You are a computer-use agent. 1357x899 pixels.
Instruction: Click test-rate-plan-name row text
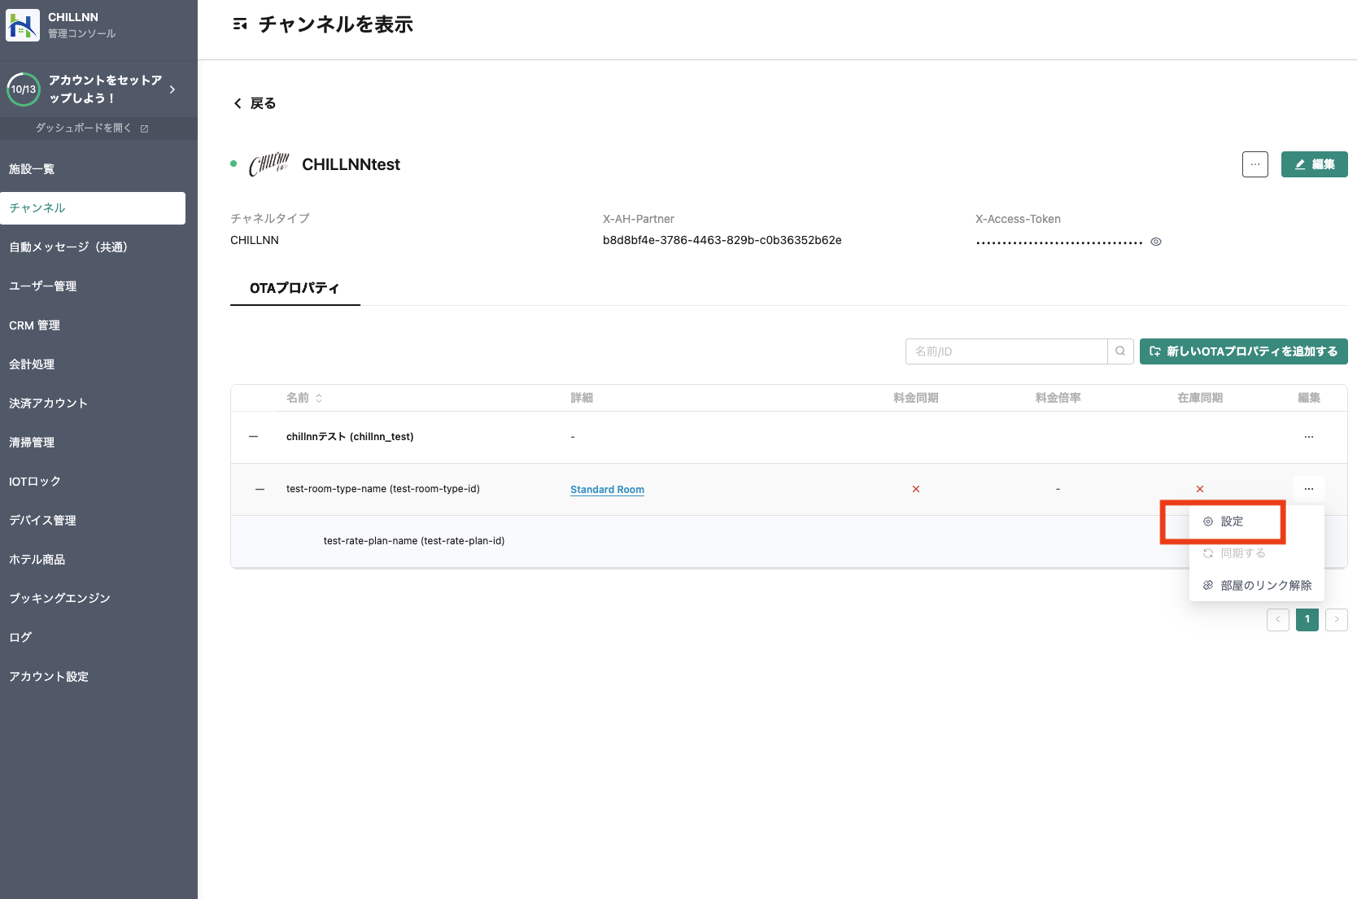pyautogui.click(x=414, y=541)
